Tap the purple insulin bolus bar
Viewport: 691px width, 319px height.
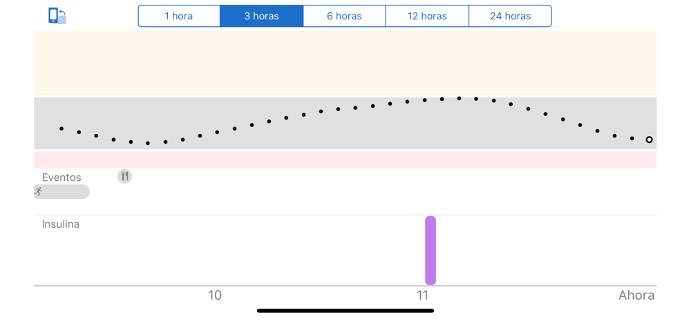pos(430,250)
